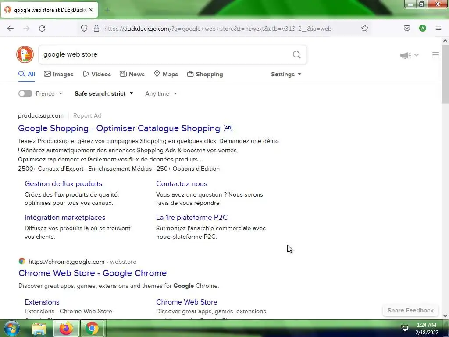Open Gestion de flux produits link
Screen dimensions: 449x337
63,183
